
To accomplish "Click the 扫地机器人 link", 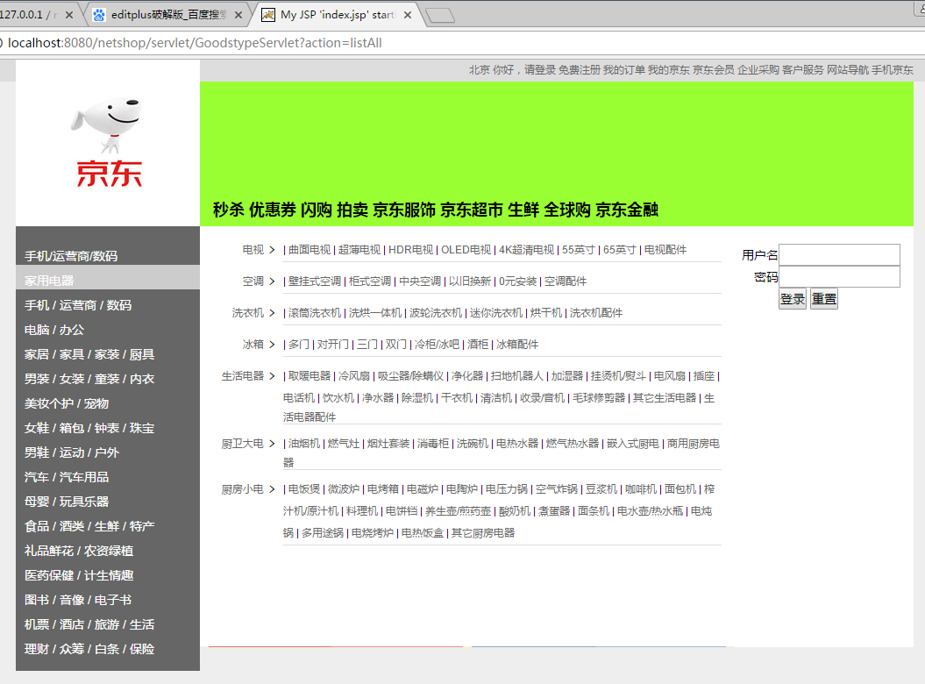I will 516,376.
